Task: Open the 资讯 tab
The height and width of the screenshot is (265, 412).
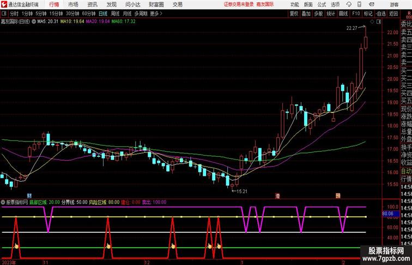Action: [x=93, y=4]
